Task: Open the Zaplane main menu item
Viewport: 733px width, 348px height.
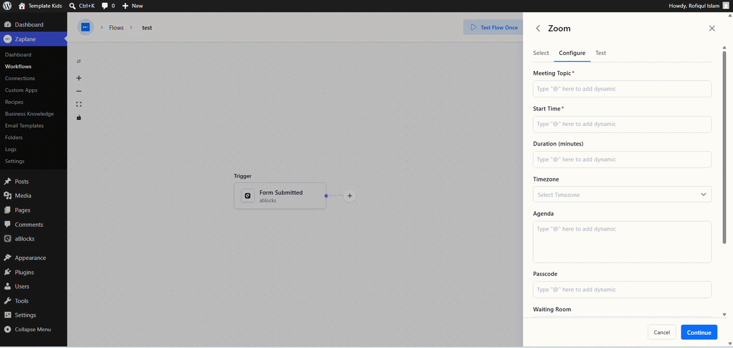Action: [x=33, y=39]
